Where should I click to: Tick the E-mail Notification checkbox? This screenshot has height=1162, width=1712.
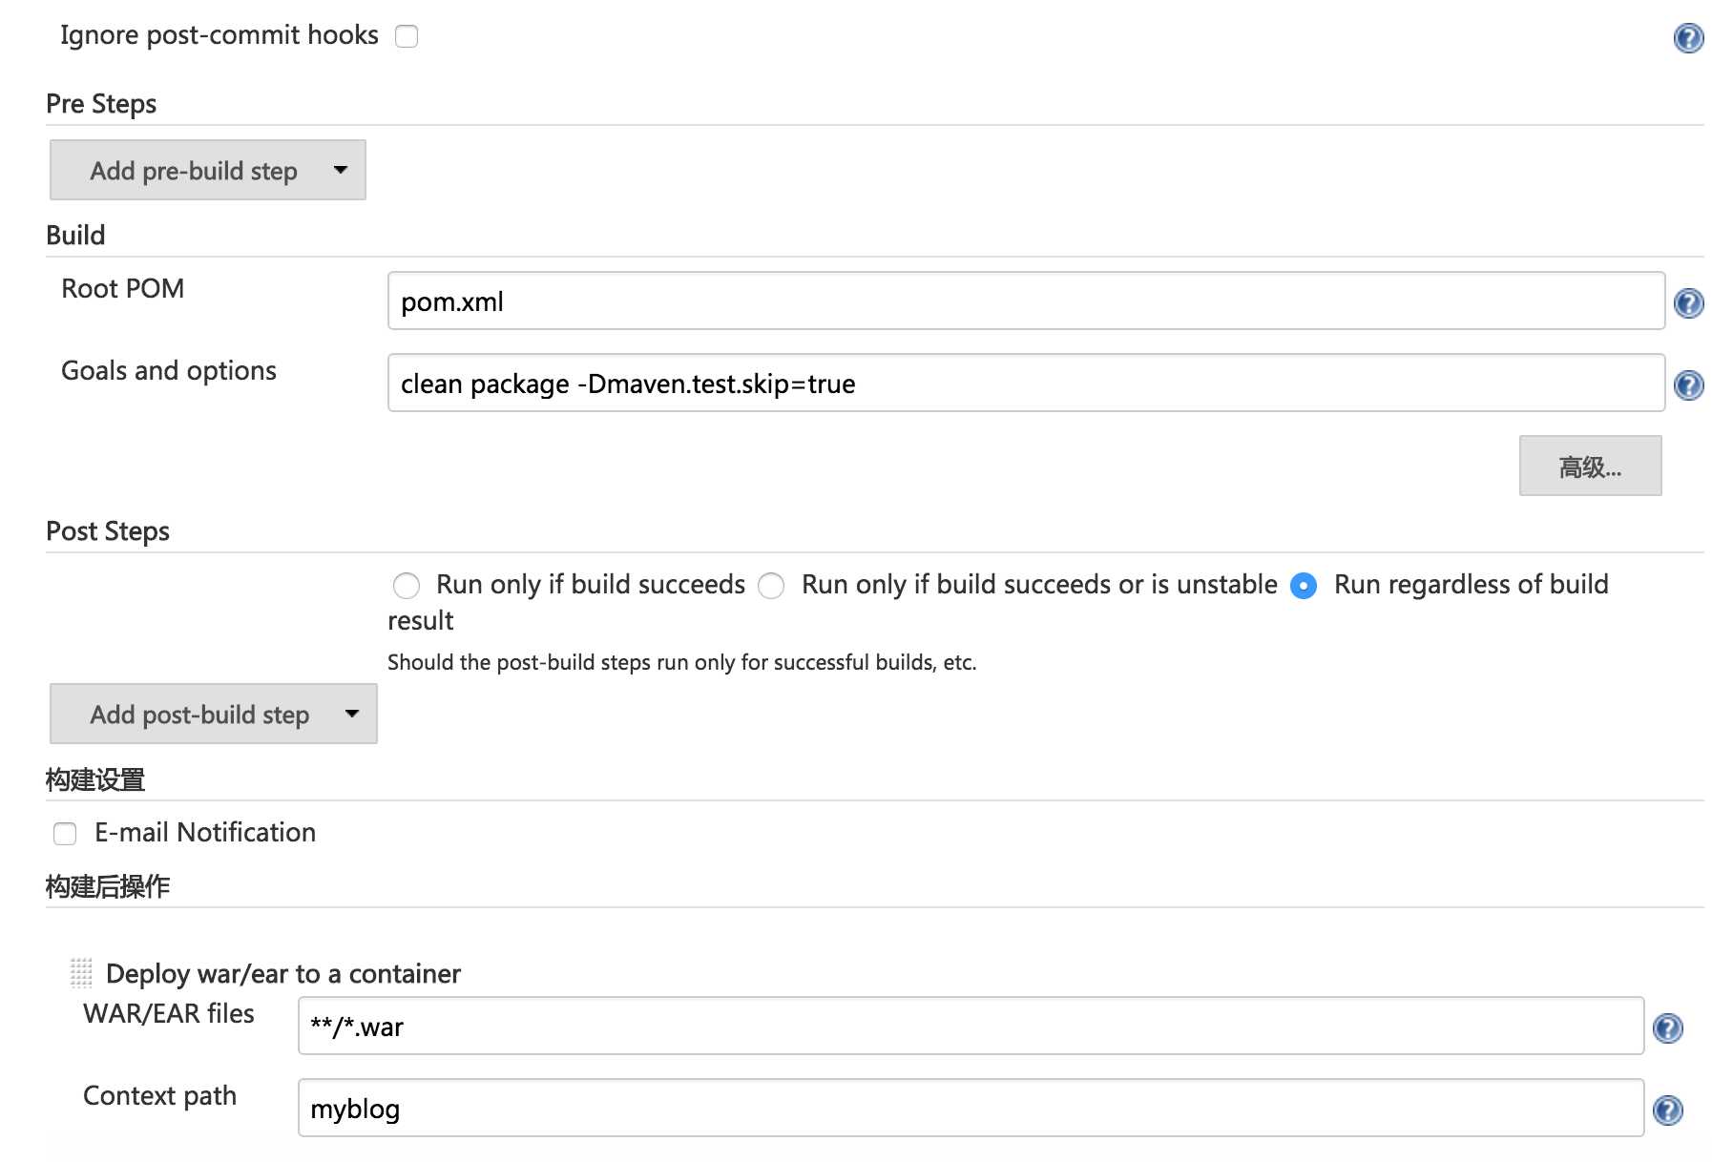pos(65,834)
